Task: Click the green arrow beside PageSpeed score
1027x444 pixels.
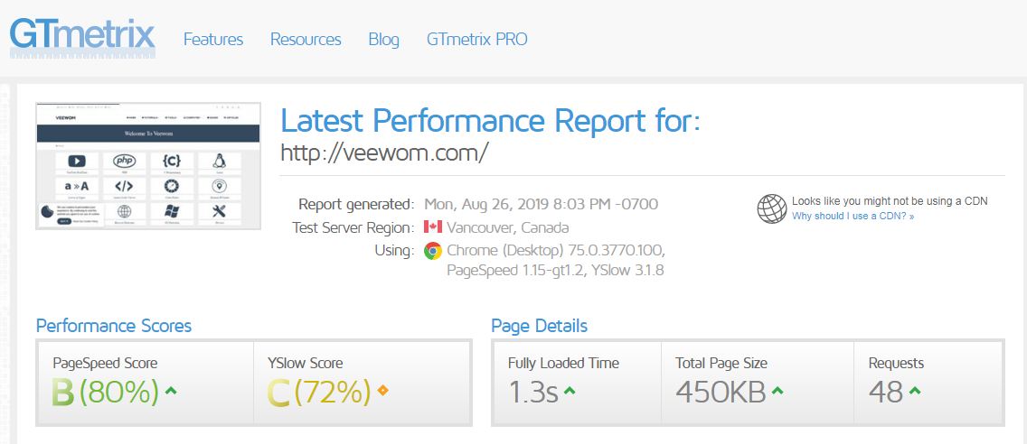Action: [x=171, y=391]
